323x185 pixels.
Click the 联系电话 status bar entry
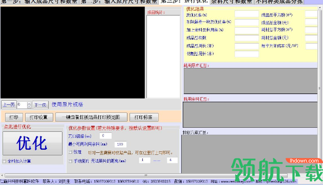pos(106,181)
